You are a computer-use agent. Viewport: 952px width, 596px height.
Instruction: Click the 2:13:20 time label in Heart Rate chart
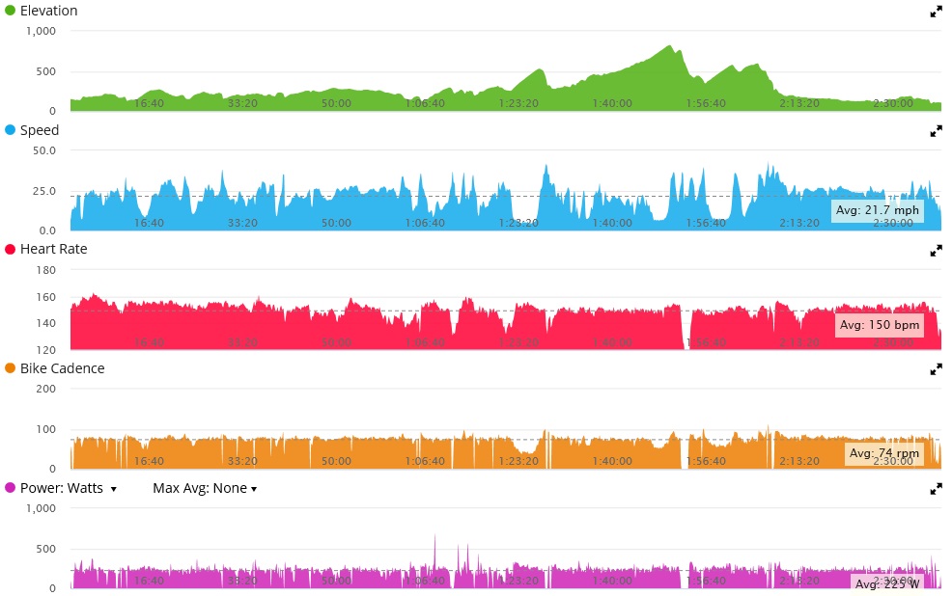point(799,342)
